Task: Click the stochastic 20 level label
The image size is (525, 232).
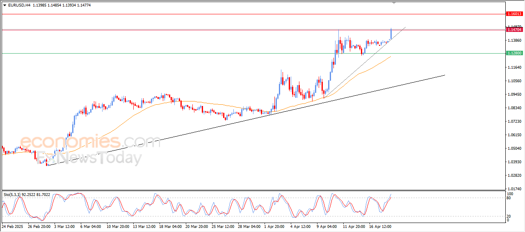Action: pyautogui.click(x=509, y=216)
